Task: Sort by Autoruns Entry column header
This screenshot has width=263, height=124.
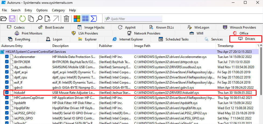Action: click(26, 46)
